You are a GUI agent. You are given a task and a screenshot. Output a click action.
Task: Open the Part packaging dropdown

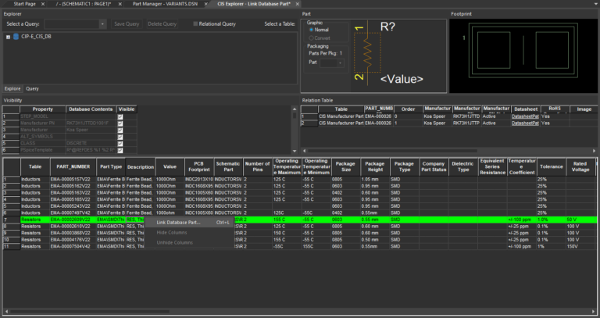click(x=339, y=62)
